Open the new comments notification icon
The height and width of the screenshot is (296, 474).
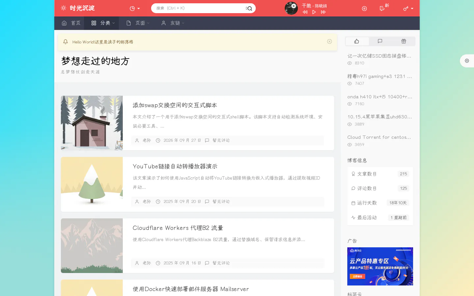pos(382,9)
